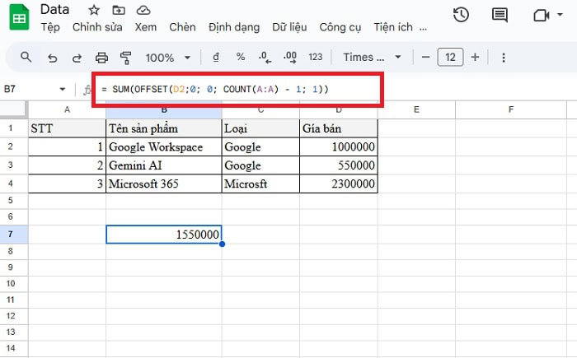Star the Data document

coord(94,10)
